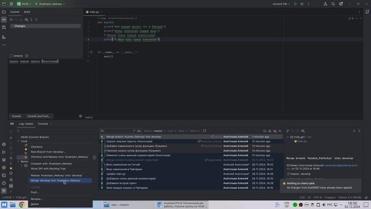Screen dimensions: 371x209
Task: Click the show diff preview icon in Commit toolbar
Action: point(26,20)
